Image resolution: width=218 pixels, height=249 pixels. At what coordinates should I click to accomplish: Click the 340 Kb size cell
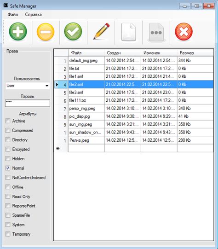(x=195, y=108)
